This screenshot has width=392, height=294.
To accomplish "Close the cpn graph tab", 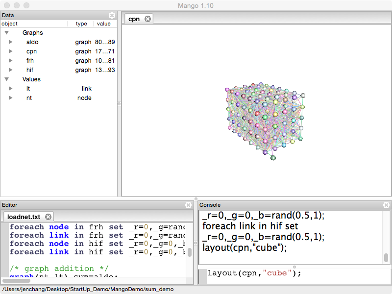I will tap(147, 19).
